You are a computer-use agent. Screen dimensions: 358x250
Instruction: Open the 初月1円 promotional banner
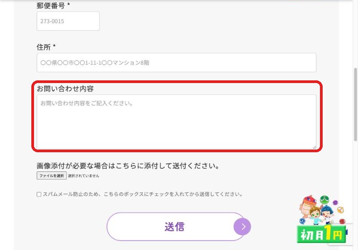coord(321,219)
